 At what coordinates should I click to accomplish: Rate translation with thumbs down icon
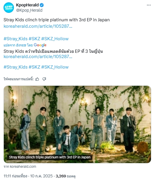(44, 79)
